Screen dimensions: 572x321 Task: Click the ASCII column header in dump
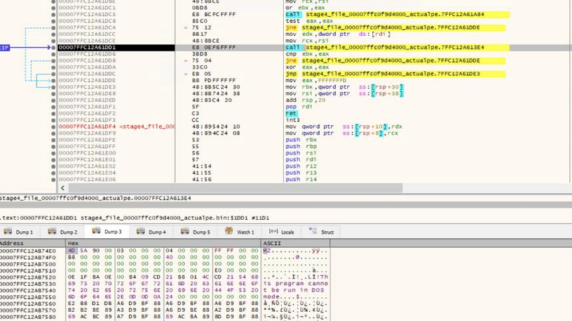(296, 243)
